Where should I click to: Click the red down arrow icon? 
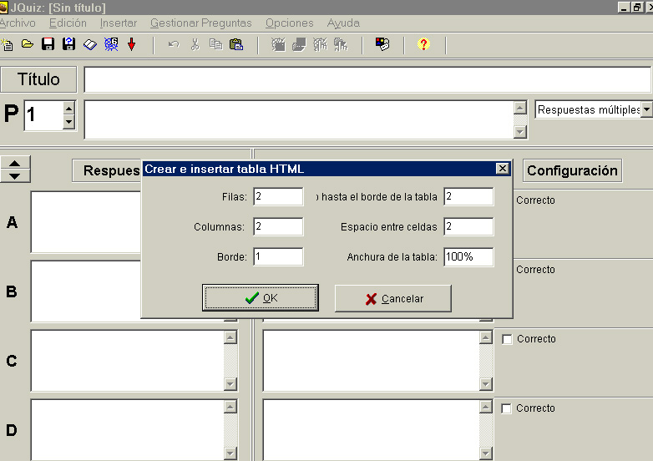tap(131, 44)
